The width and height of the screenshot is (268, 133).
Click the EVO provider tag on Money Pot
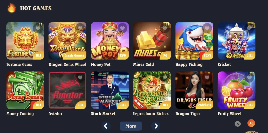(x=123, y=55)
